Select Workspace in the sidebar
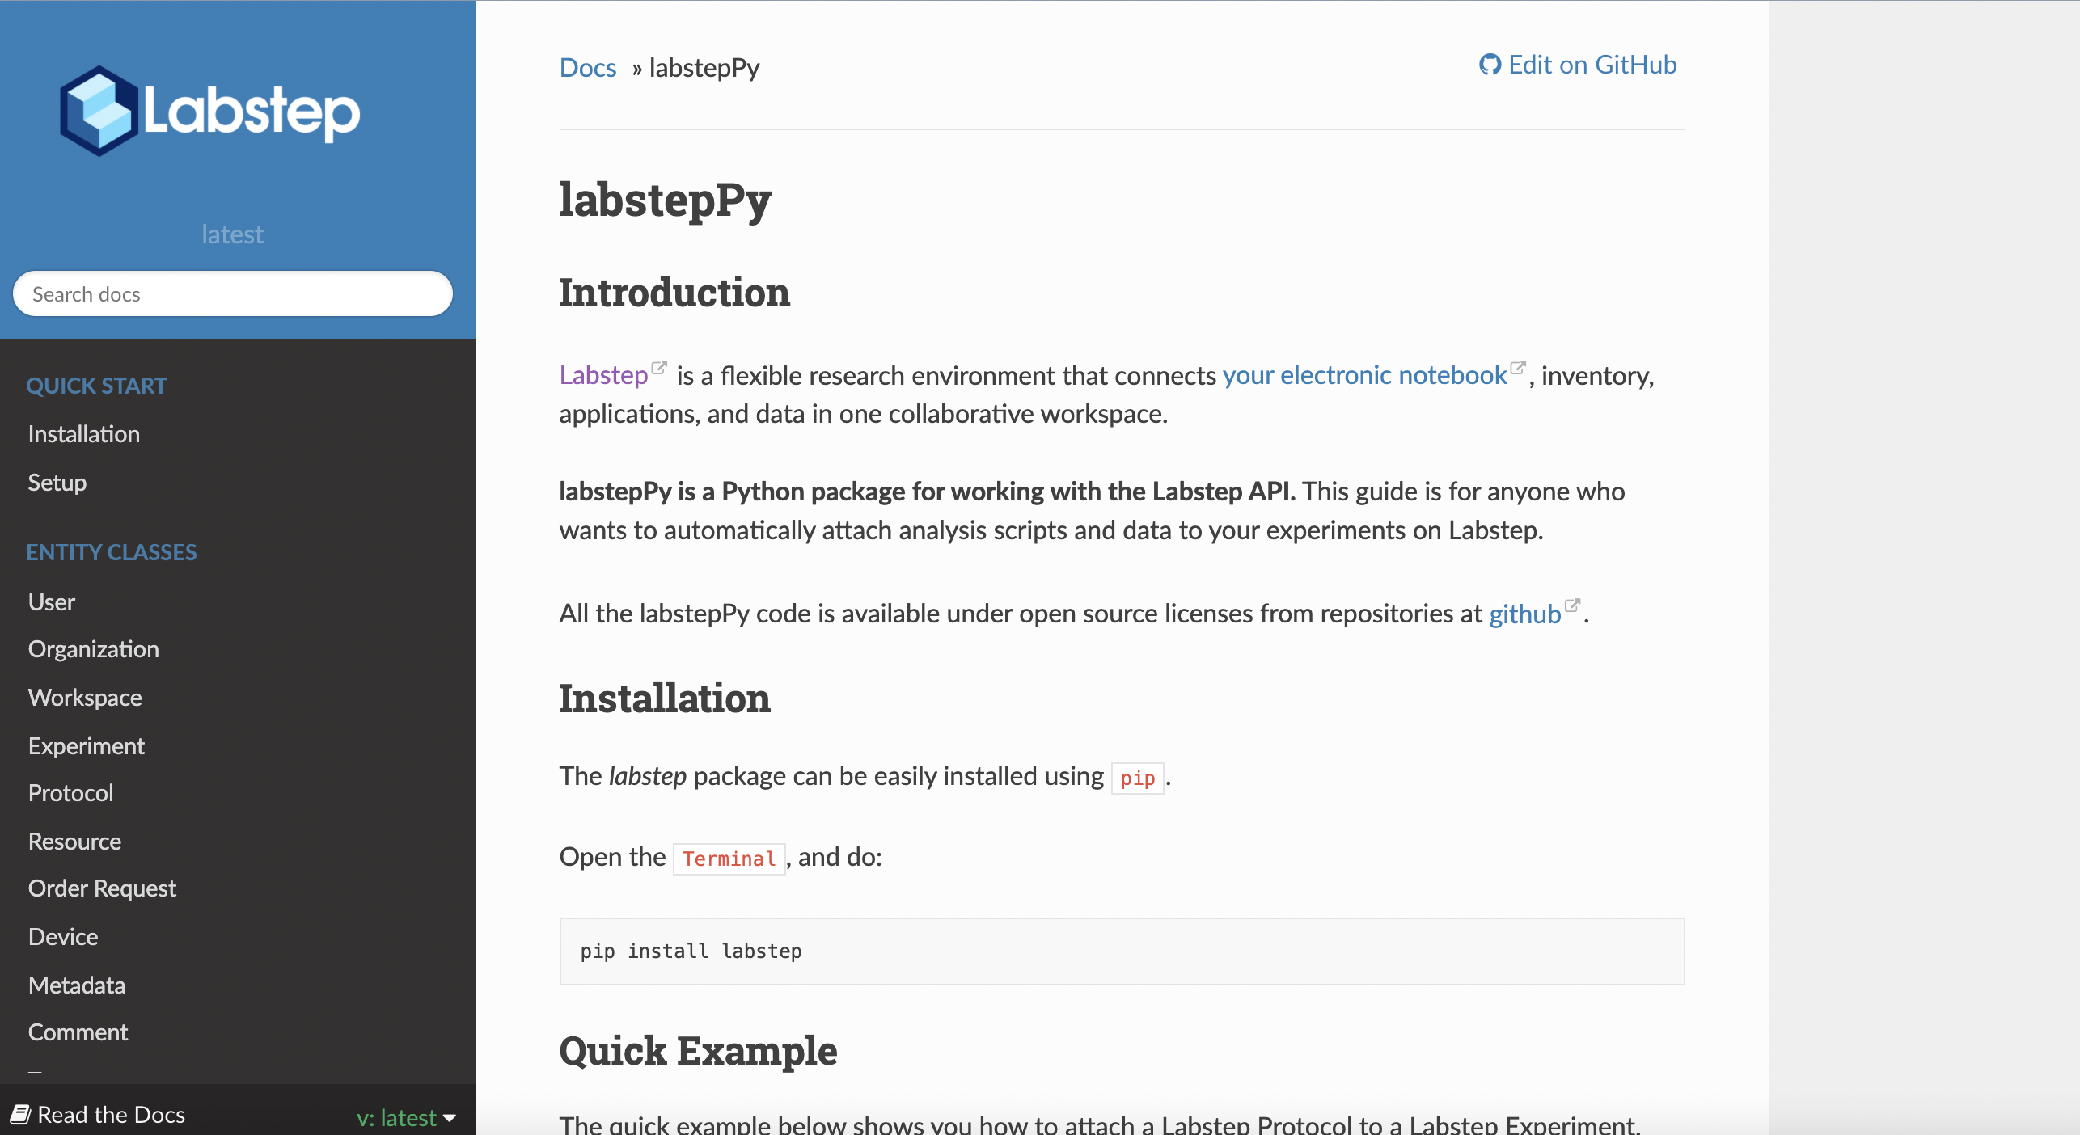 [85, 698]
